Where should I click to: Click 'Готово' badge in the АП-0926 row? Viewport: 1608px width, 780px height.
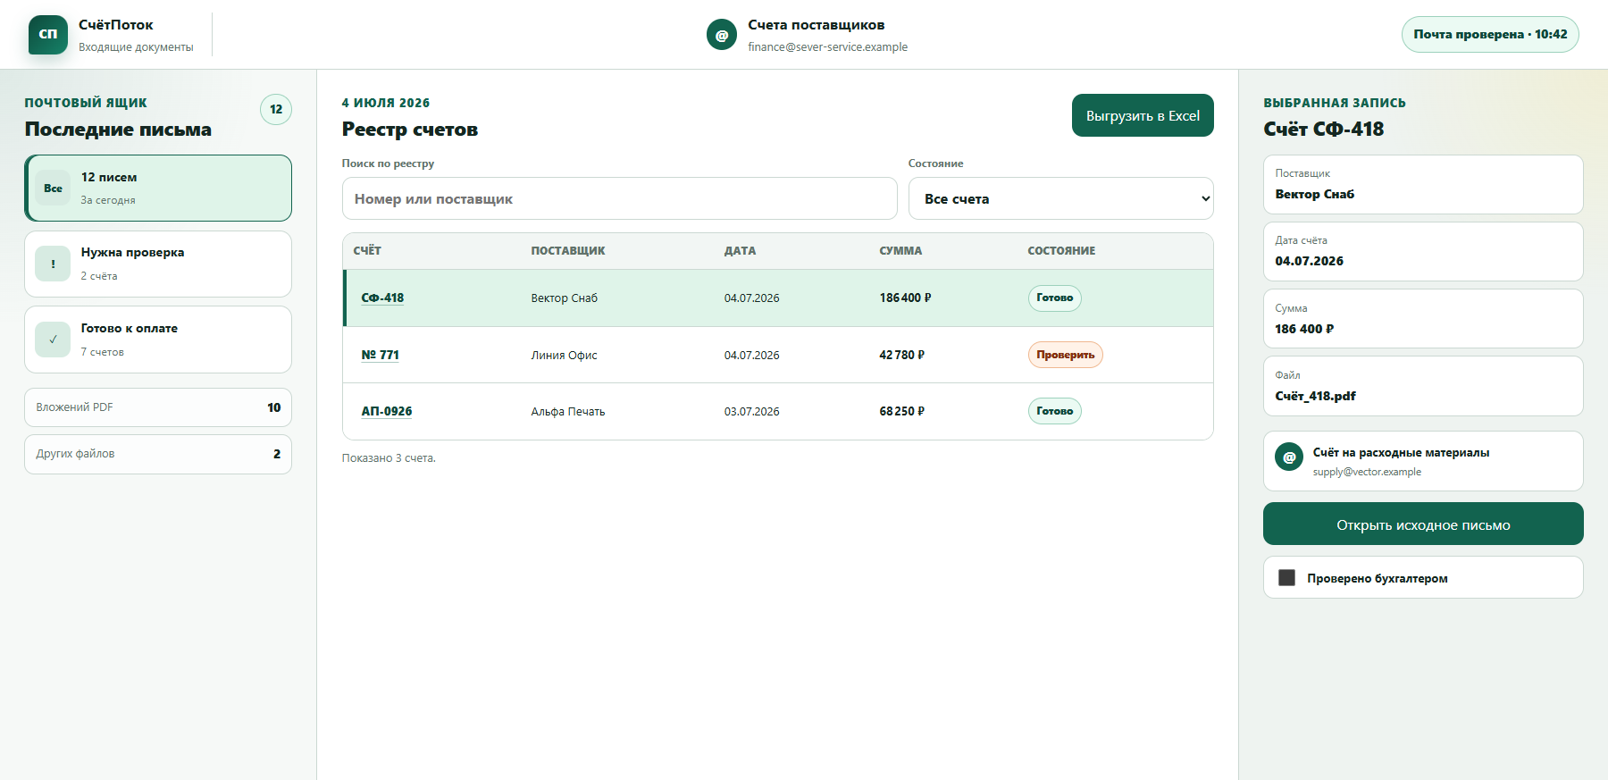(1054, 411)
